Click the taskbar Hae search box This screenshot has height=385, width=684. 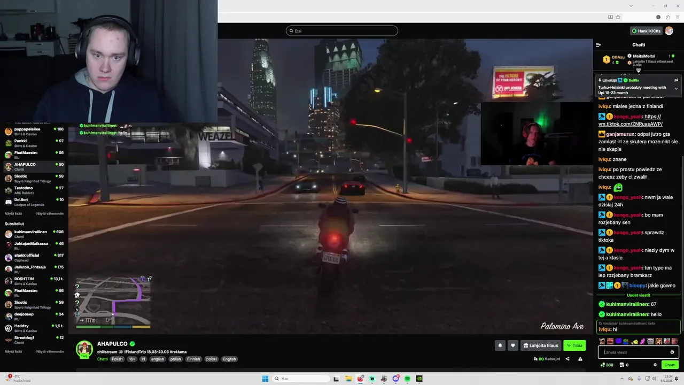tap(300, 379)
